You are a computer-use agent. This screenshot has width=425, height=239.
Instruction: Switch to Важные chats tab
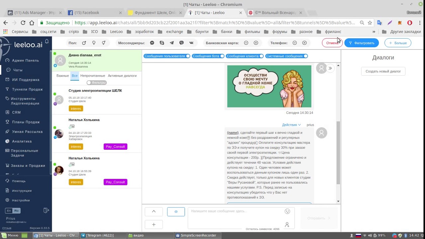coord(62,76)
